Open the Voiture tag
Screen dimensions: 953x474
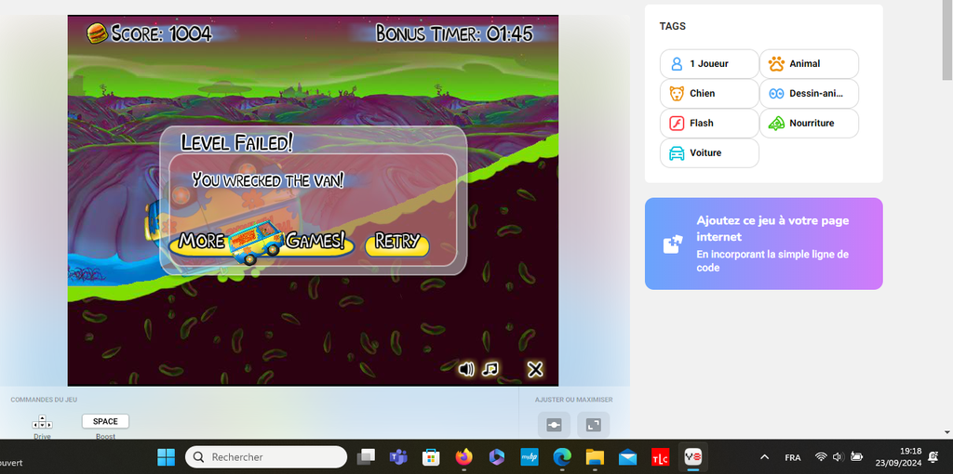point(708,153)
